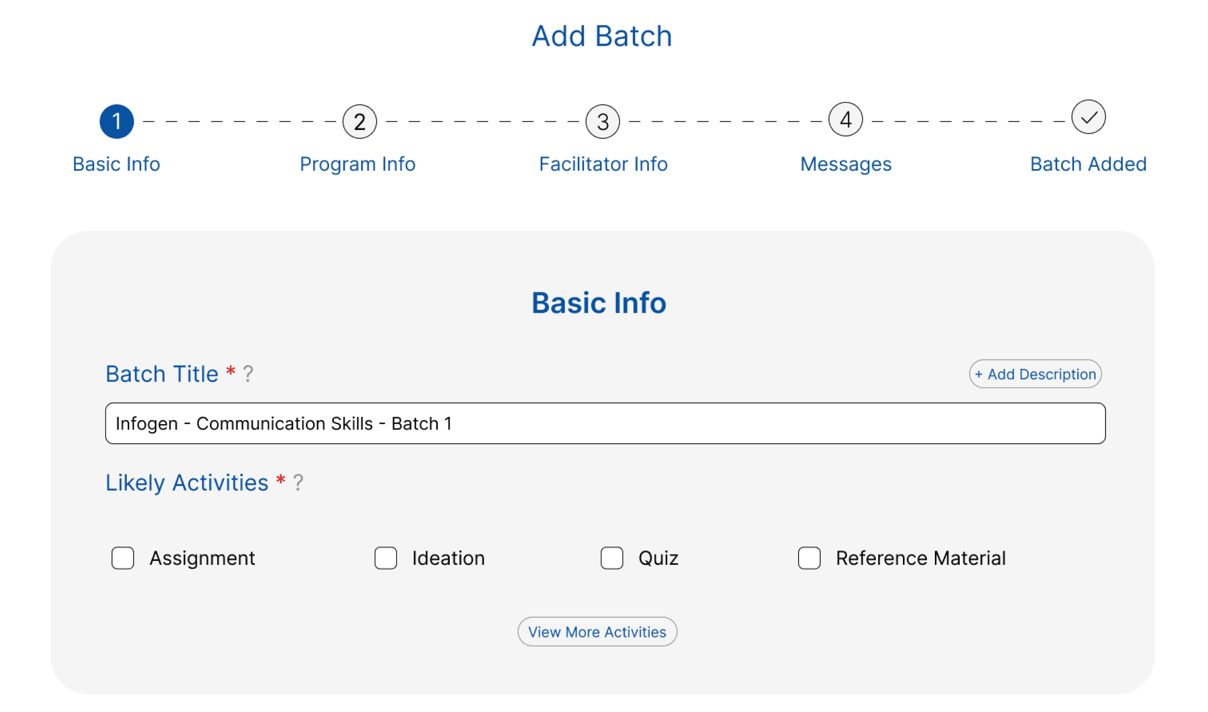1208x712 pixels.
Task: Click help question mark beside Likely Activities
Action: (298, 483)
